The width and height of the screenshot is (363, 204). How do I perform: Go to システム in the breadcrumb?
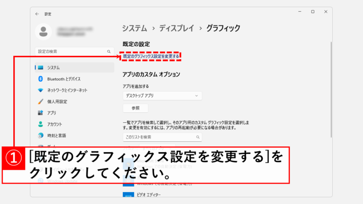click(135, 28)
